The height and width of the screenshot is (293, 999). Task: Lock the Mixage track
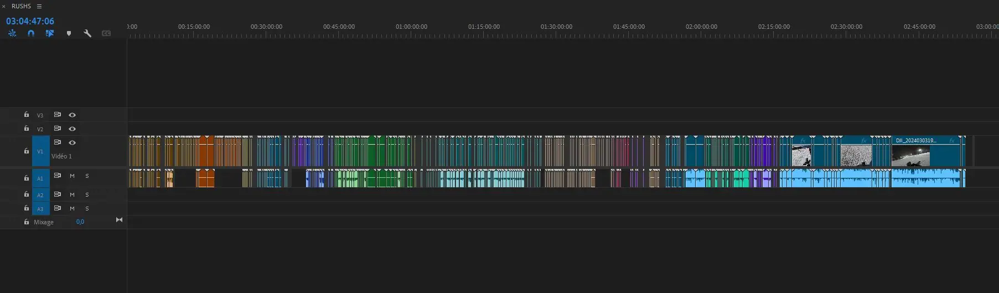(x=26, y=222)
